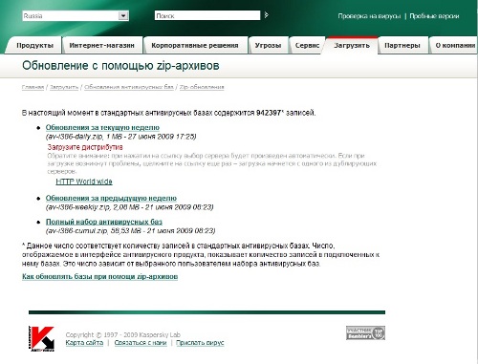Image resolution: width=478 pixels, height=364 pixels.
Task: Click the HTTP World wide link
Action: (x=84, y=182)
